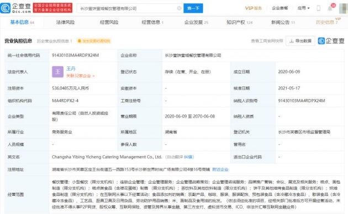Select approval date 2021-05-17
The image size is (348, 214).
(289, 88)
